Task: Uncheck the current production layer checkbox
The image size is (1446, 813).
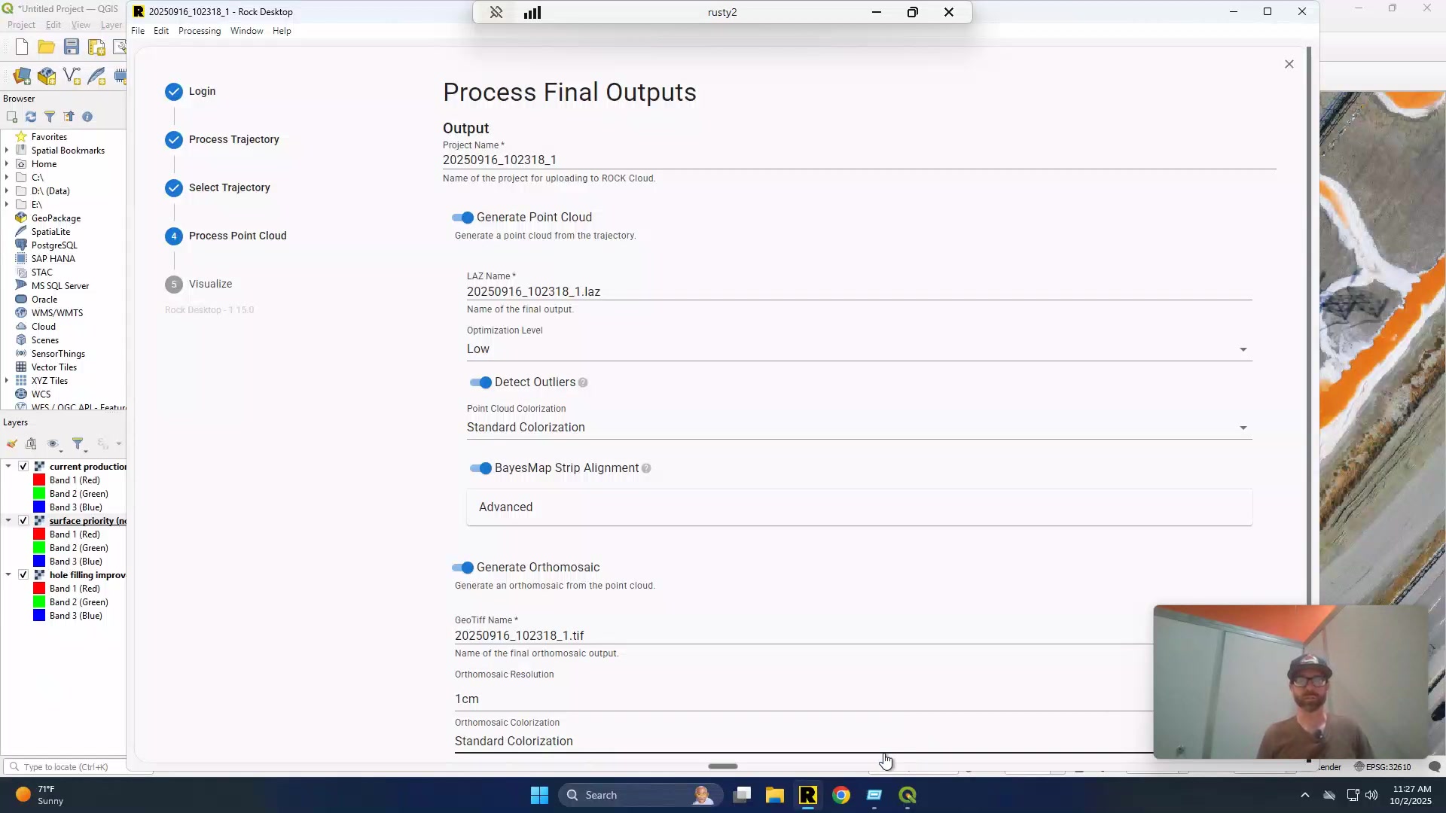Action: 23,467
